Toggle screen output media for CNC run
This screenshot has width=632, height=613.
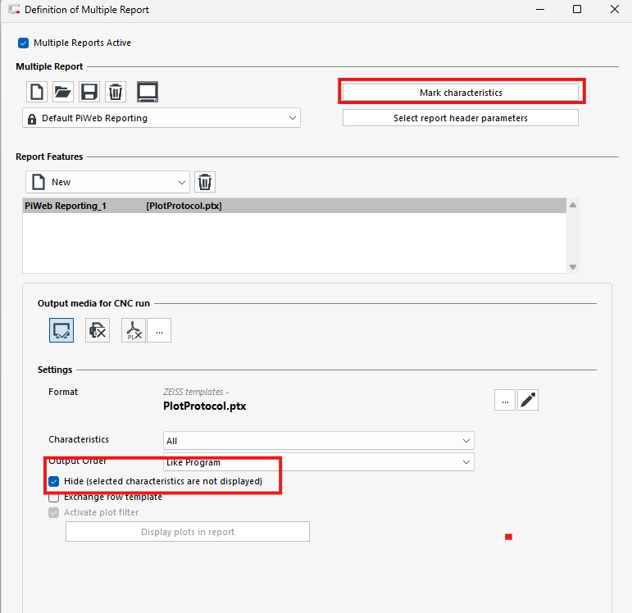tap(61, 330)
